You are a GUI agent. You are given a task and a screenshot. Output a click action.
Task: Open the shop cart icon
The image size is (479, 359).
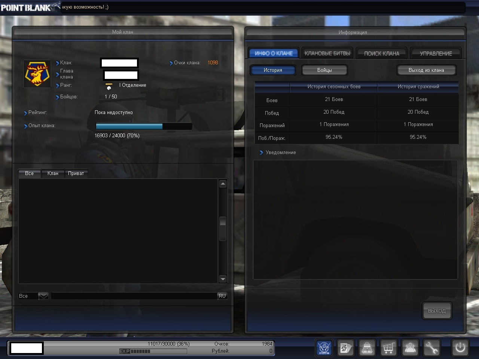click(x=388, y=348)
